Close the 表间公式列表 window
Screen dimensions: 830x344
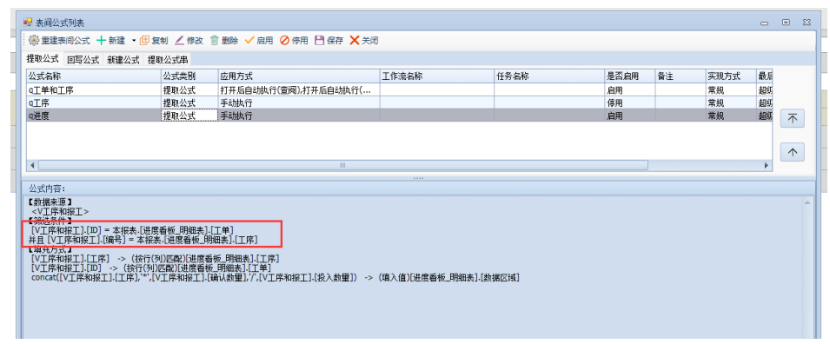[807, 23]
